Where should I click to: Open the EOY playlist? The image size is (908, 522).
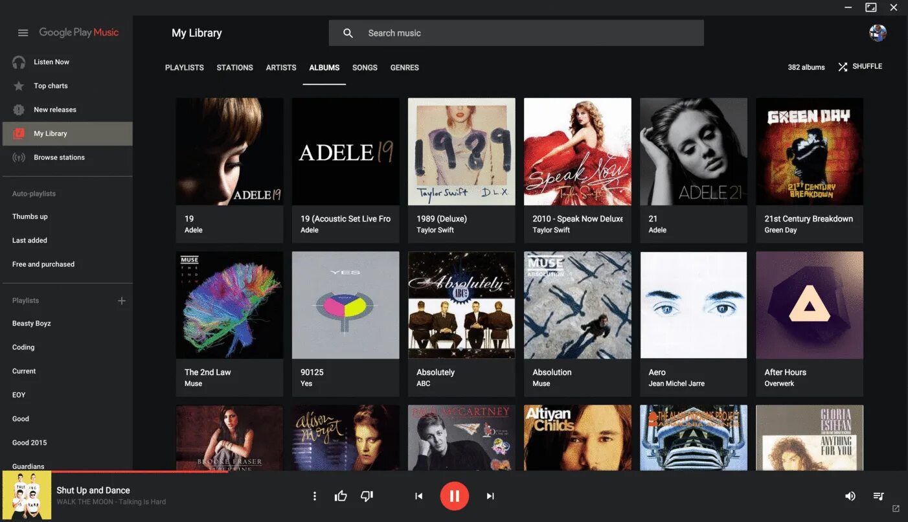pyautogui.click(x=19, y=395)
